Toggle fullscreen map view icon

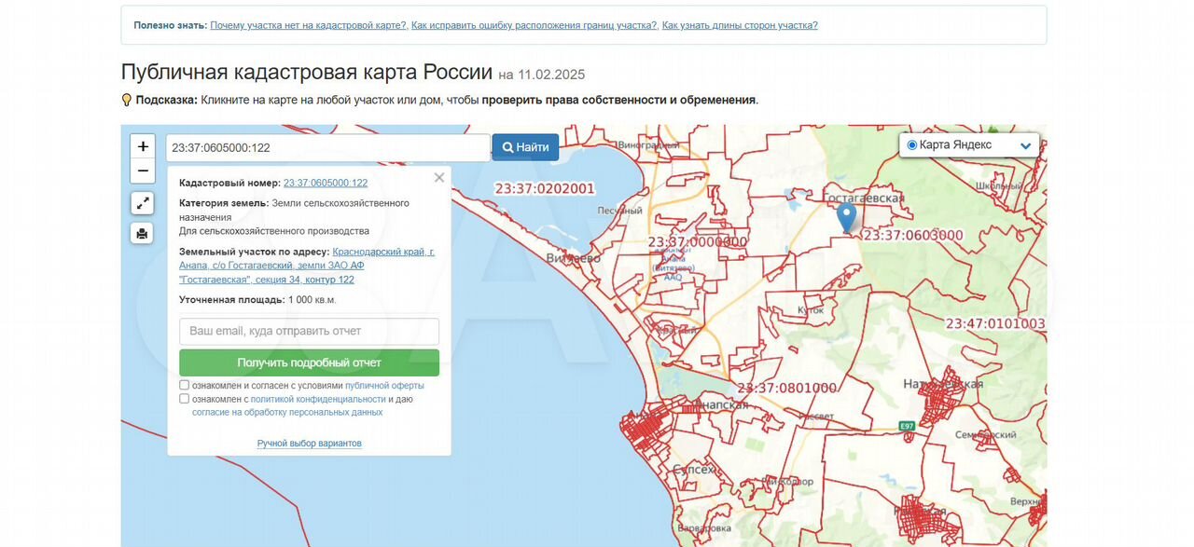coord(143,202)
